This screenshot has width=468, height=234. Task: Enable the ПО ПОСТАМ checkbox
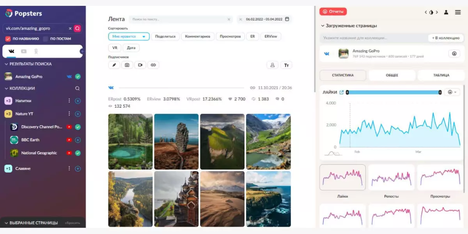click(x=46, y=39)
